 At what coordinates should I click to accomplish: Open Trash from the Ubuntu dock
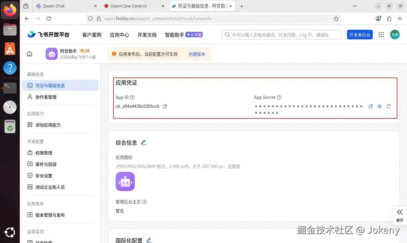pos(10,126)
